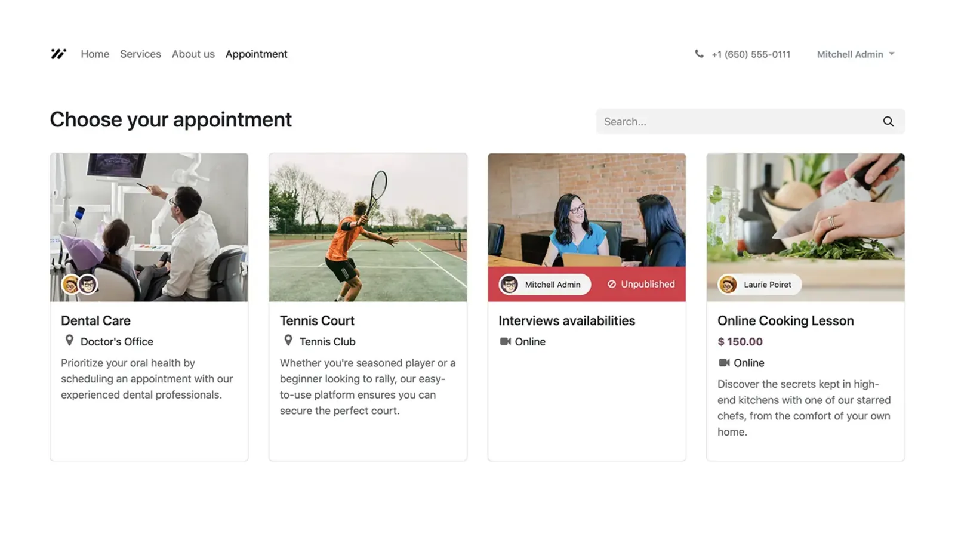
Task: Click the Tennis Club location text
Action: coord(327,342)
